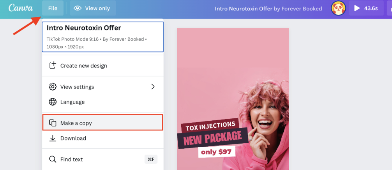
Task: Expand View settings submenu chevron
Action: [153, 87]
